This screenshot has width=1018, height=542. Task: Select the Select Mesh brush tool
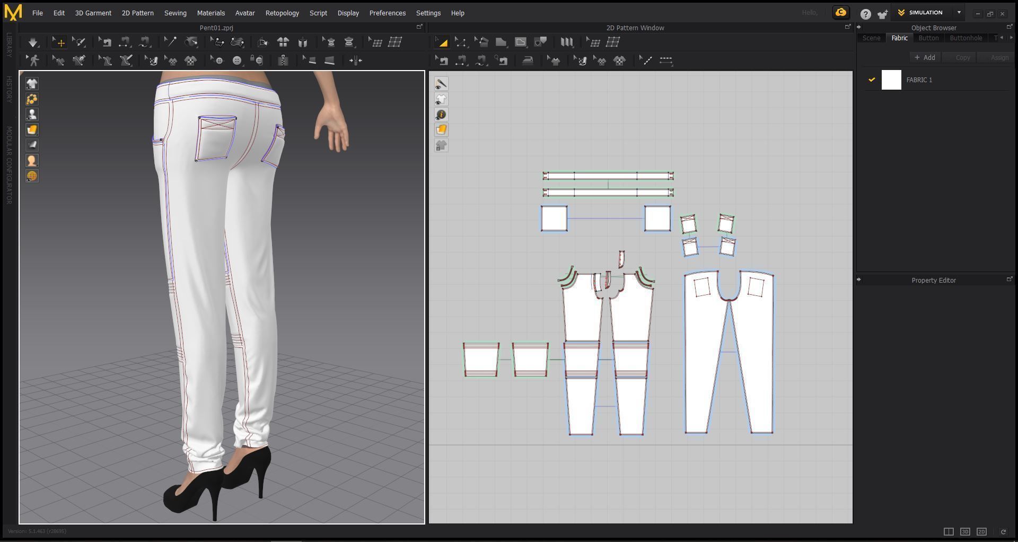pos(79,42)
